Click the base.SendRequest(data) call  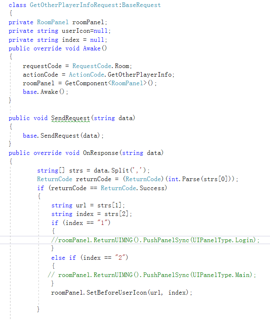63,136
